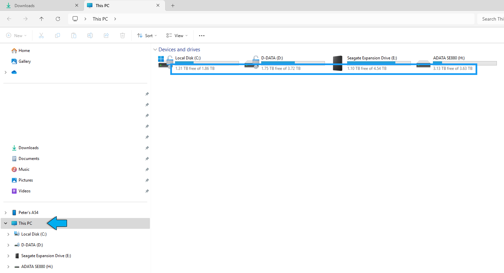Open the See more ellipsis menu
Image resolution: width=504 pixels, height=273 pixels.
coord(201,35)
